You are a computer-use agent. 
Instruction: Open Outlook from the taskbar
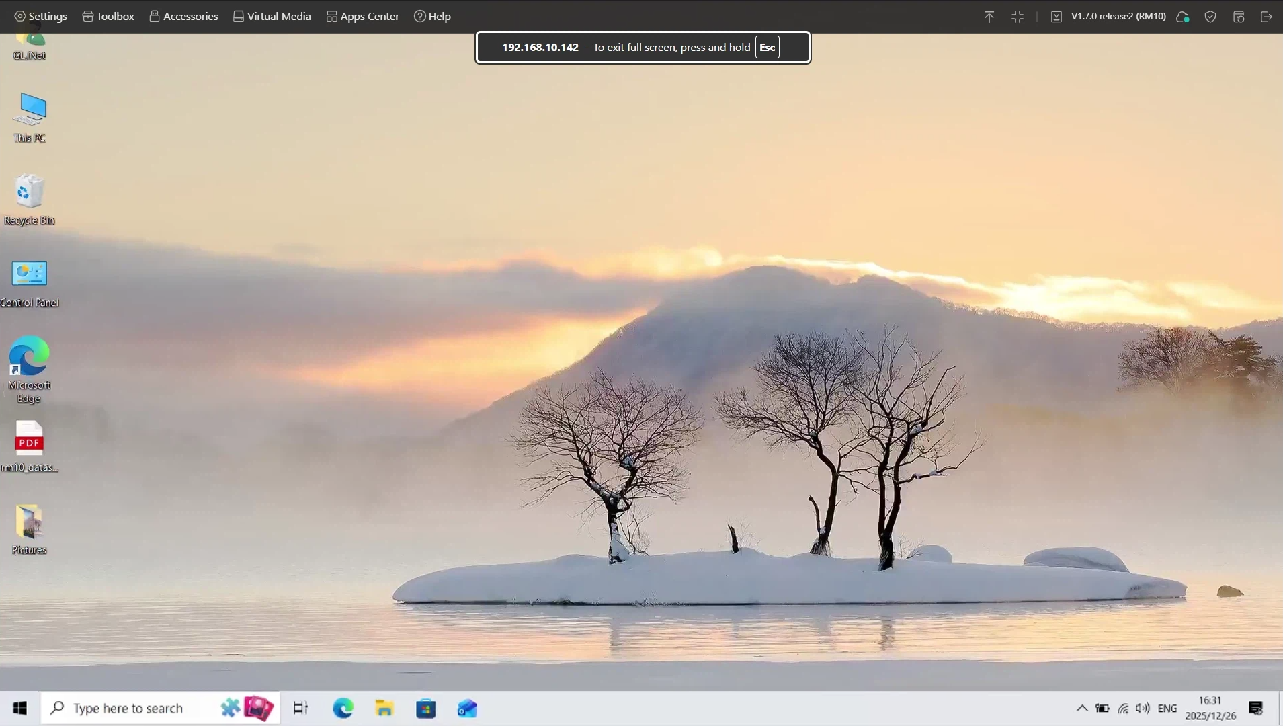[x=467, y=708]
